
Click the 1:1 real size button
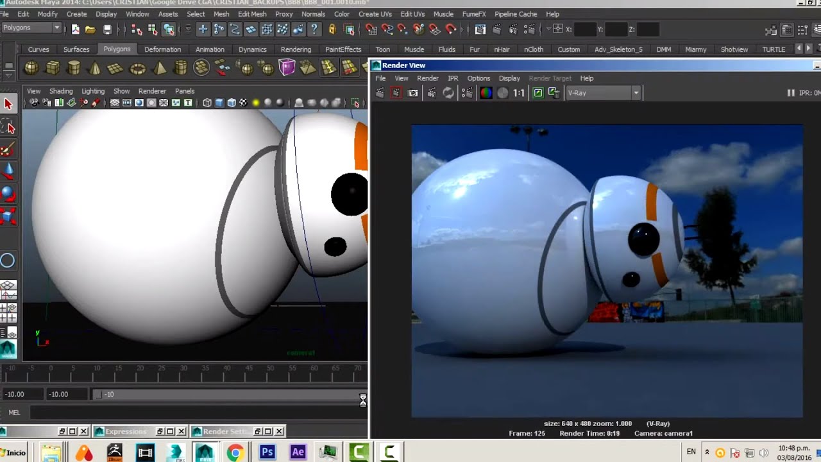click(519, 93)
